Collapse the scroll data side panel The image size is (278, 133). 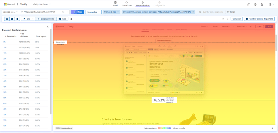48,27
